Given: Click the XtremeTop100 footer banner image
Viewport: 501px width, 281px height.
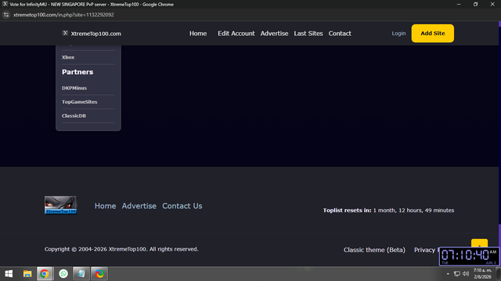Looking at the screenshot, I should tap(61, 205).
